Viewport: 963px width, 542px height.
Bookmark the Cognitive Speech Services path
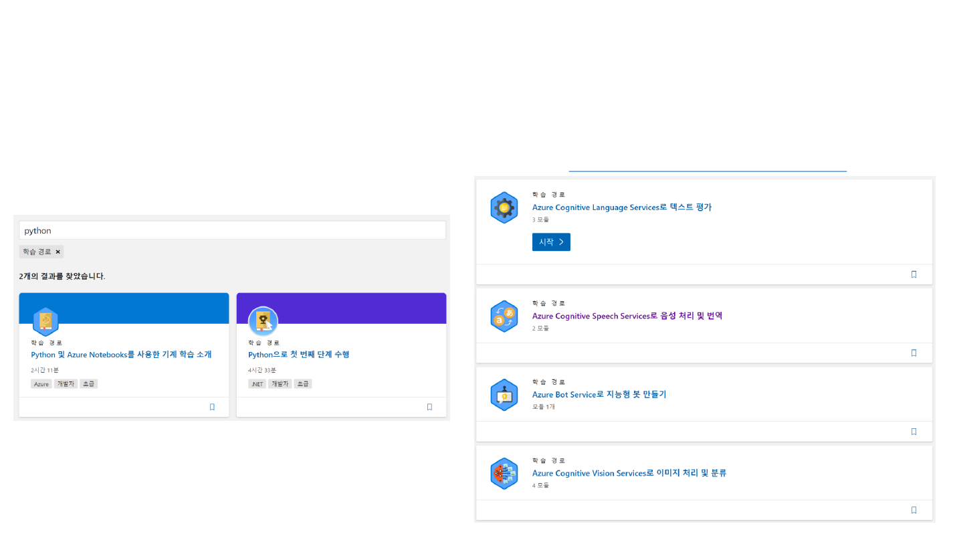914,353
